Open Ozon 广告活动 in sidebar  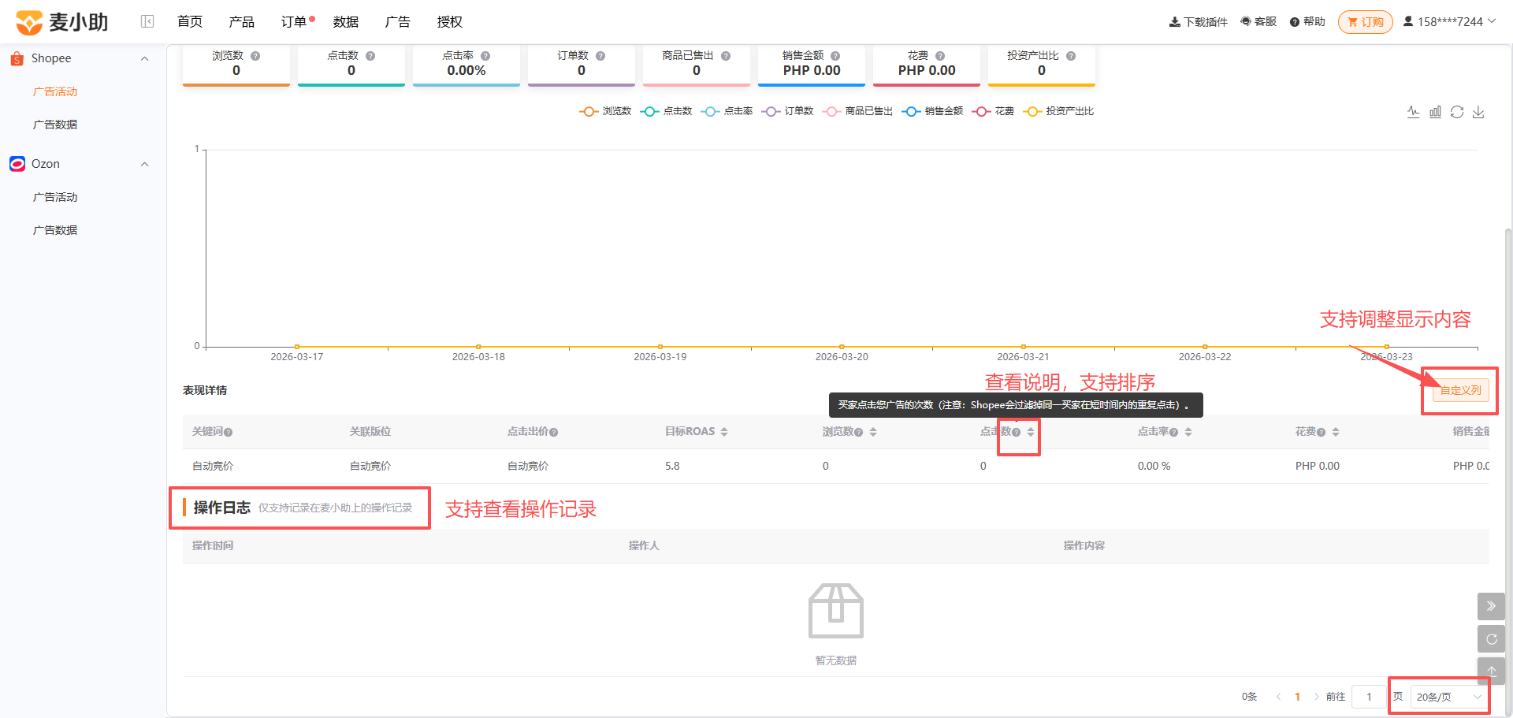click(55, 197)
